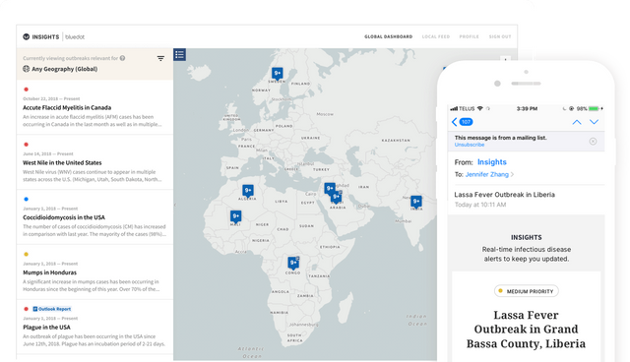Click the blue priority dot above Coccidioidomycosis
Screen dimensions: 630x362
(x=27, y=199)
